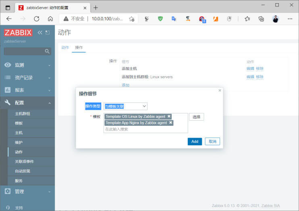The width and height of the screenshot is (299, 211).
Task: Click 编辑 for 添加主机 operation
Action: tap(250, 69)
